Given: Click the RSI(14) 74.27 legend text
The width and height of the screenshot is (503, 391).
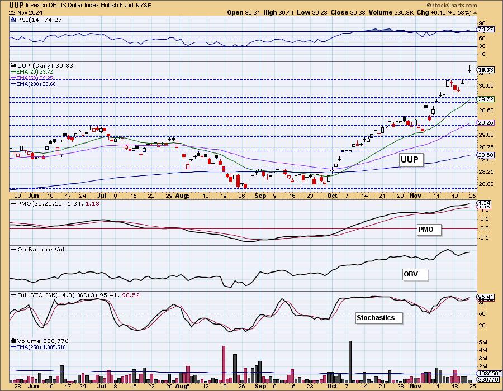Looking at the screenshot, I should 39,20.
